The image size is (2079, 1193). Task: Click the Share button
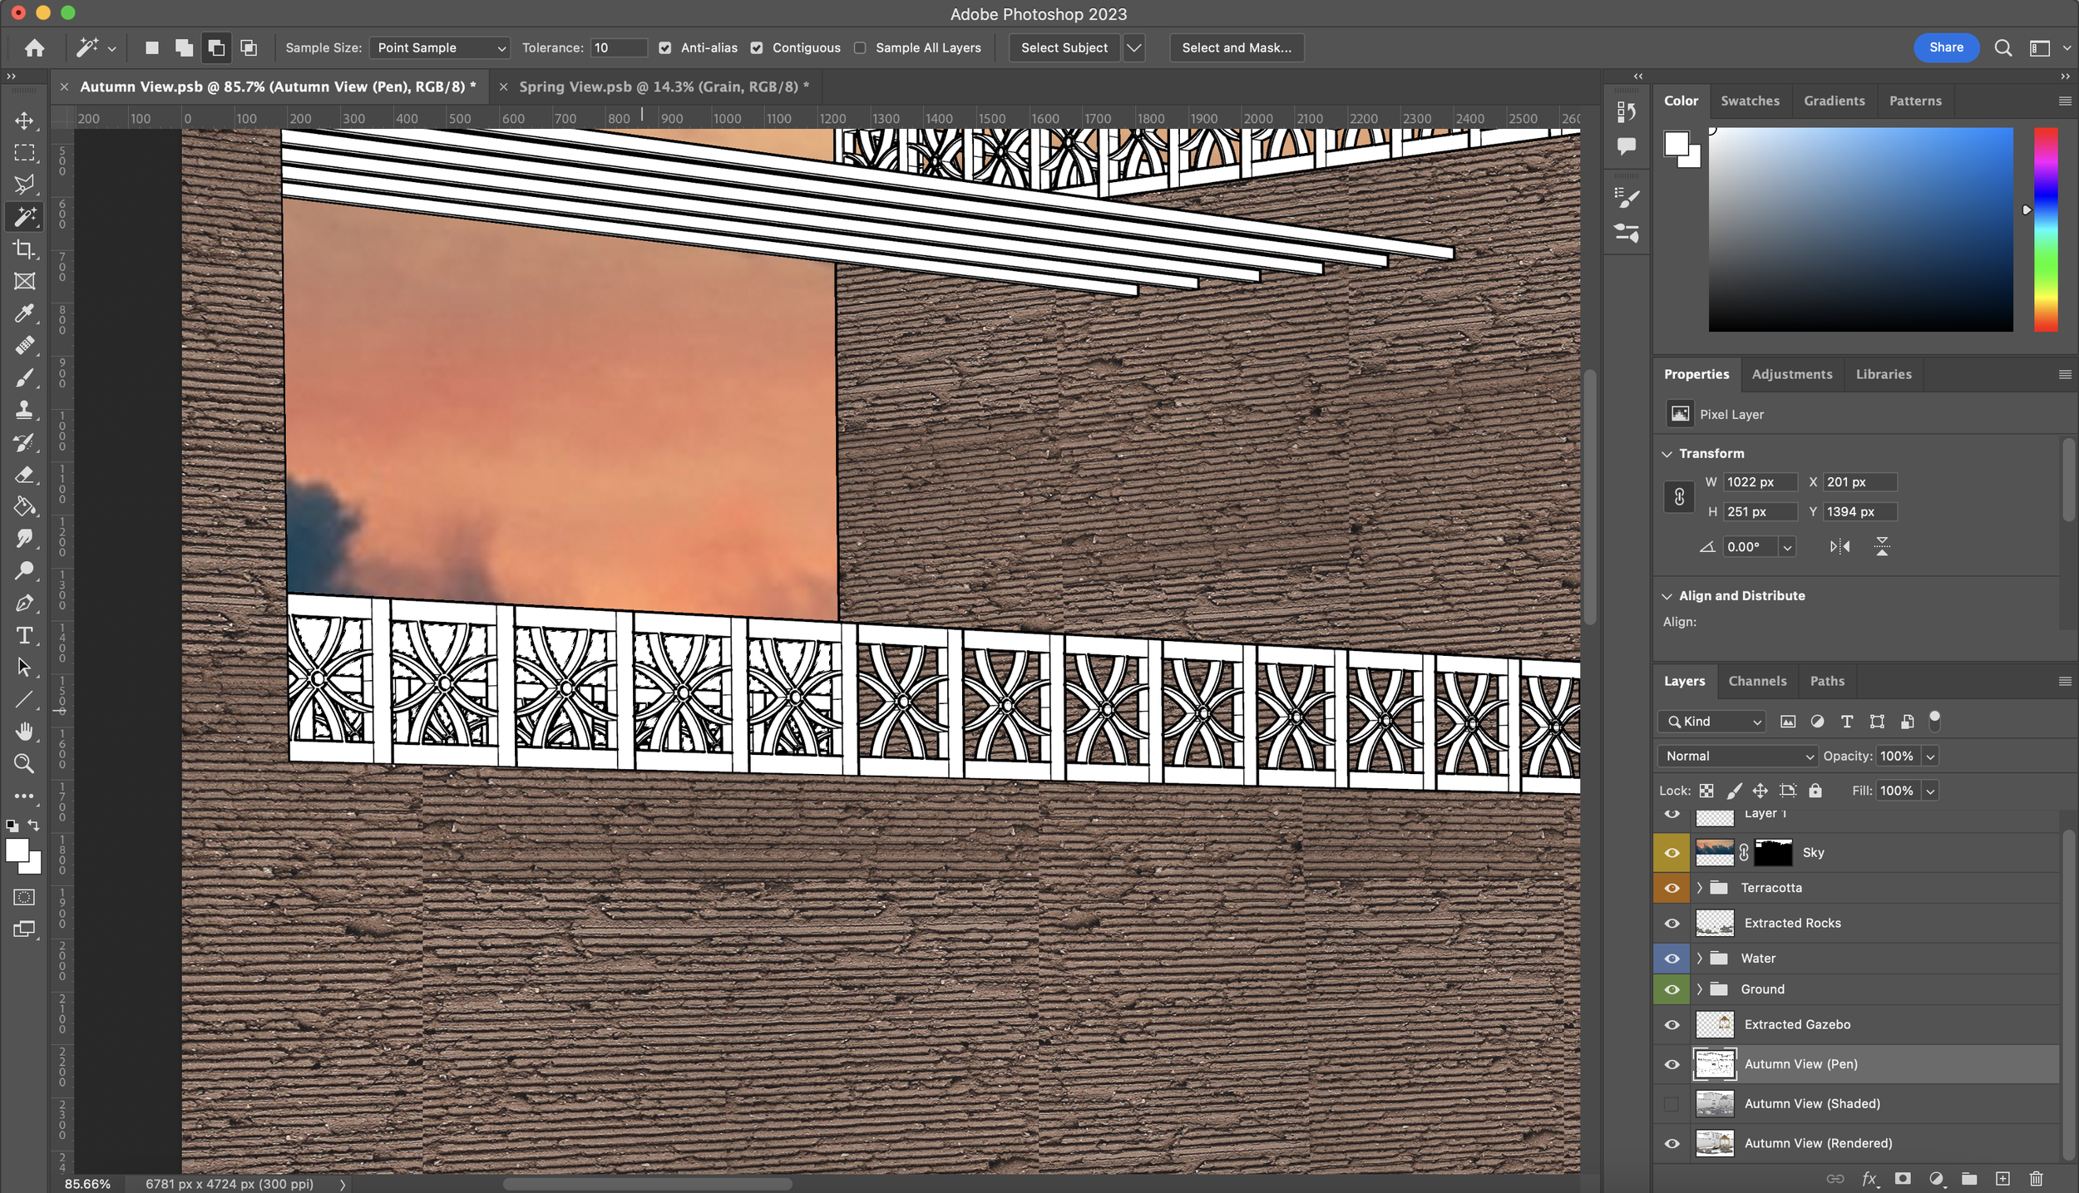1946,47
